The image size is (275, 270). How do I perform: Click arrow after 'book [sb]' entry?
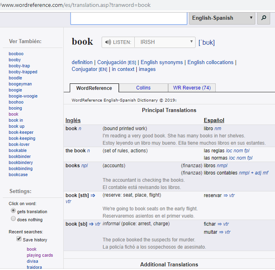click(91, 224)
